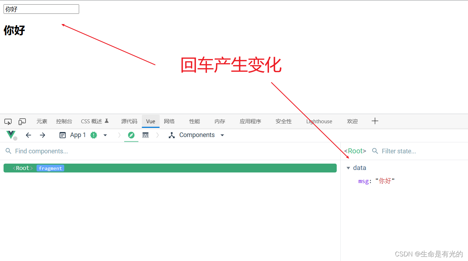
Task: Open the 应用程序 tab
Action: [250, 121]
